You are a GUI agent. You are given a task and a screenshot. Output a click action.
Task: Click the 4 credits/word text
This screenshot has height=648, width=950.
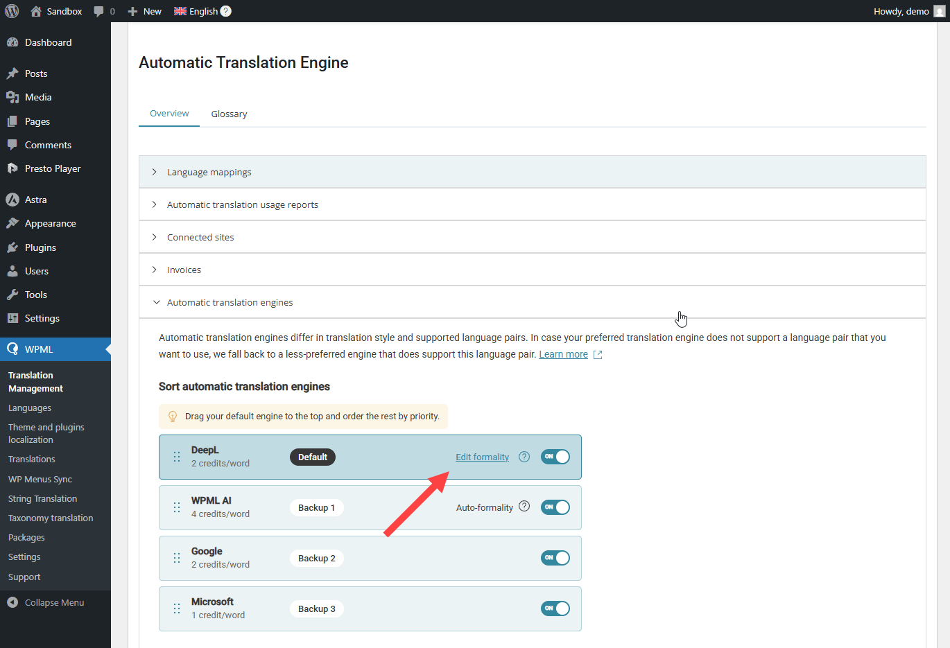pos(221,514)
